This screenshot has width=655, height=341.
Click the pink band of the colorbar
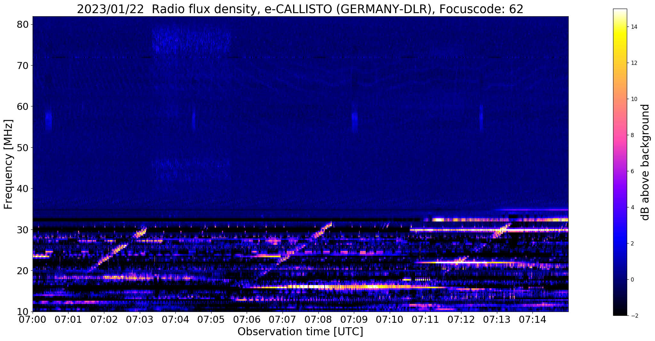(620, 137)
